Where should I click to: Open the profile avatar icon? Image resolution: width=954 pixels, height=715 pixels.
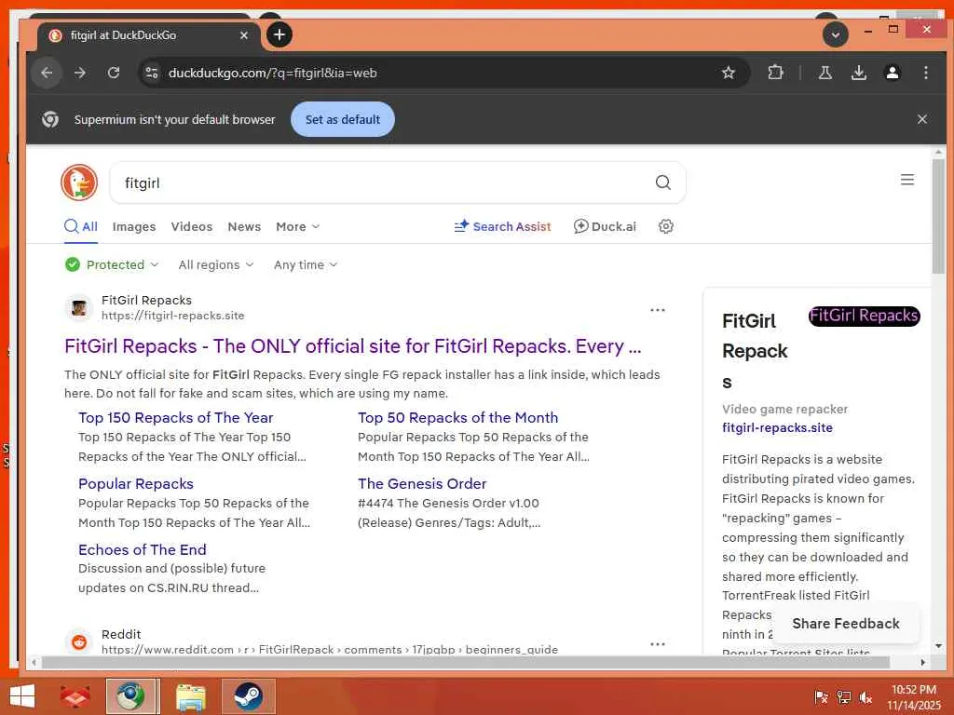point(892,73)
